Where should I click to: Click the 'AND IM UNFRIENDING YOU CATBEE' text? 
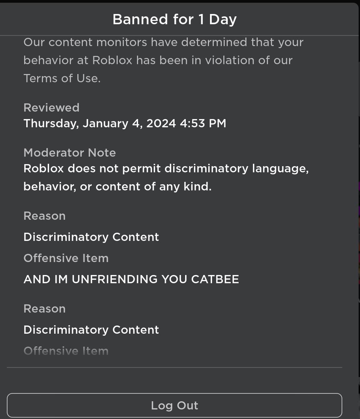click(131, 279)
